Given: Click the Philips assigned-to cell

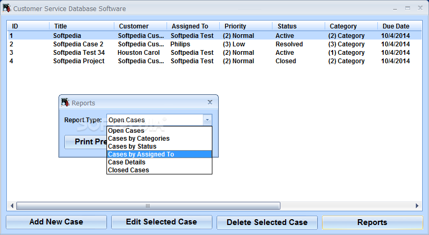Looking at the screenshot, I should click(180, 44).
